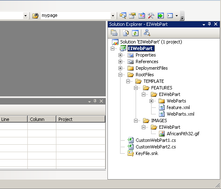
Task: Click the References folder icon
Action: click(x=130, y=61)
